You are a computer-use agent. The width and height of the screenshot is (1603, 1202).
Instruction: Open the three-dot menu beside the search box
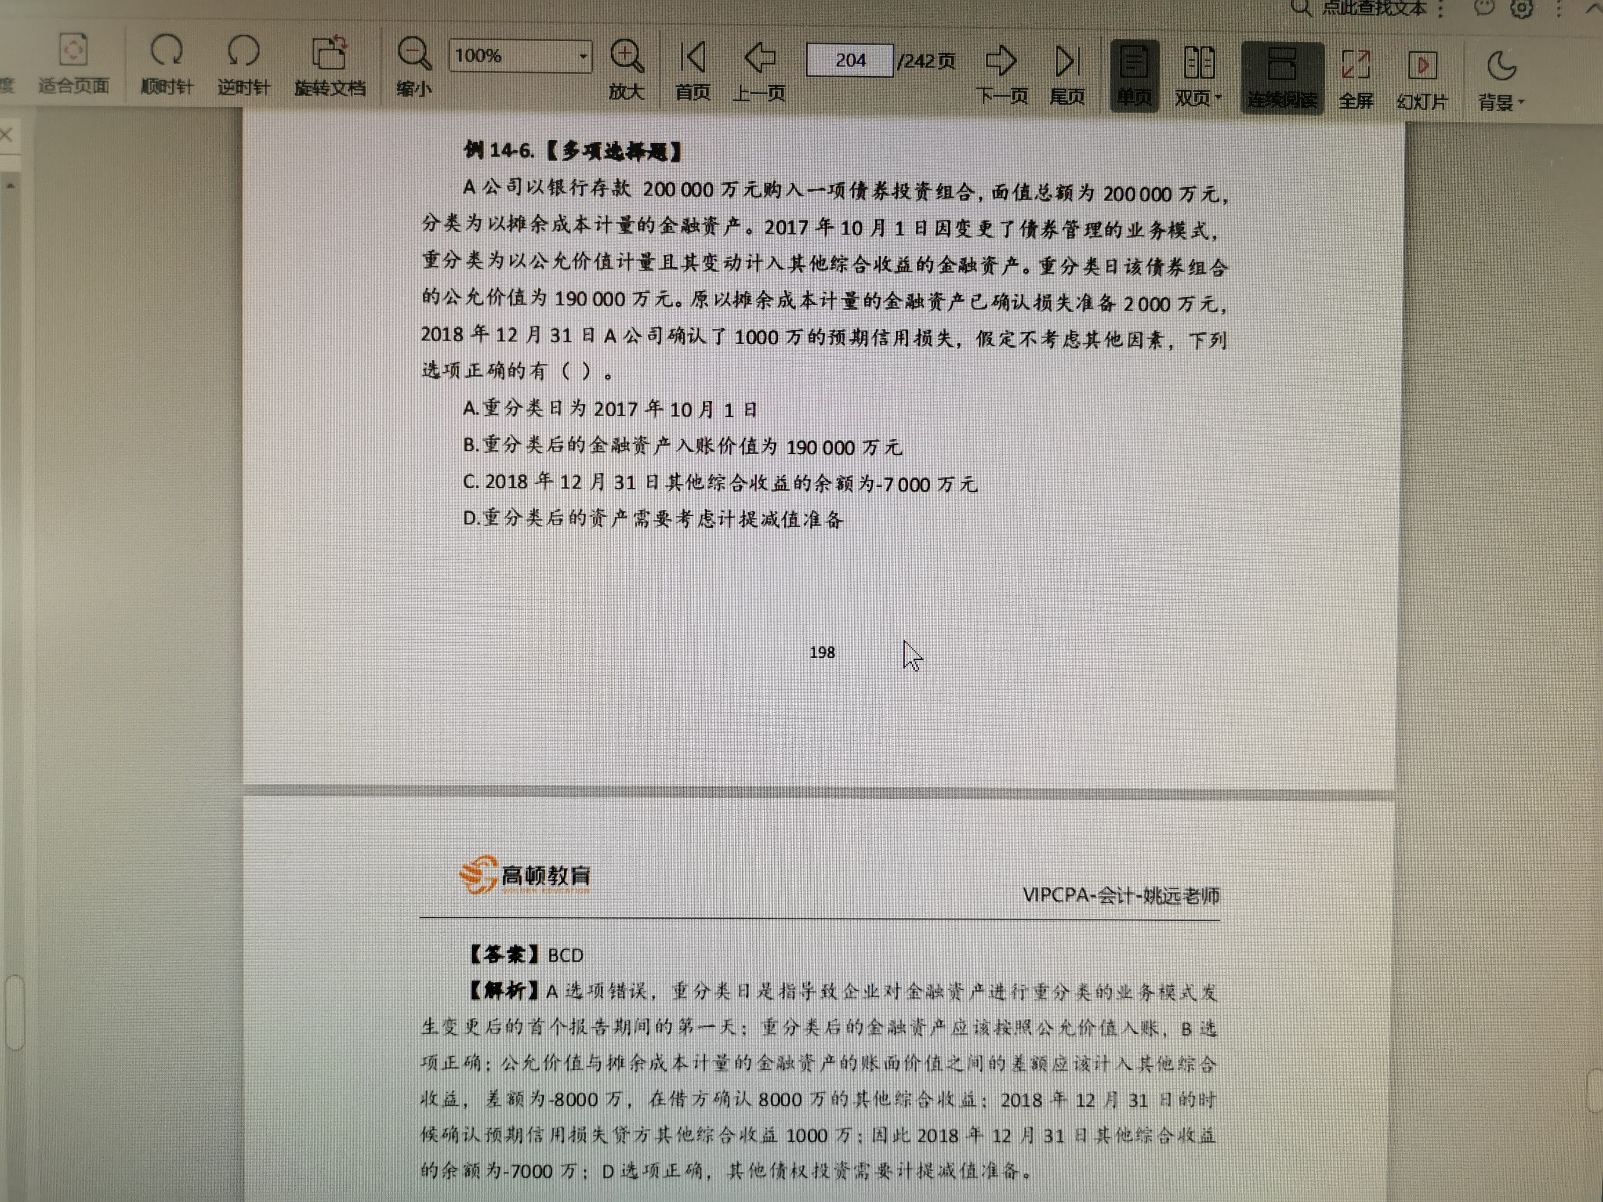1441,9
